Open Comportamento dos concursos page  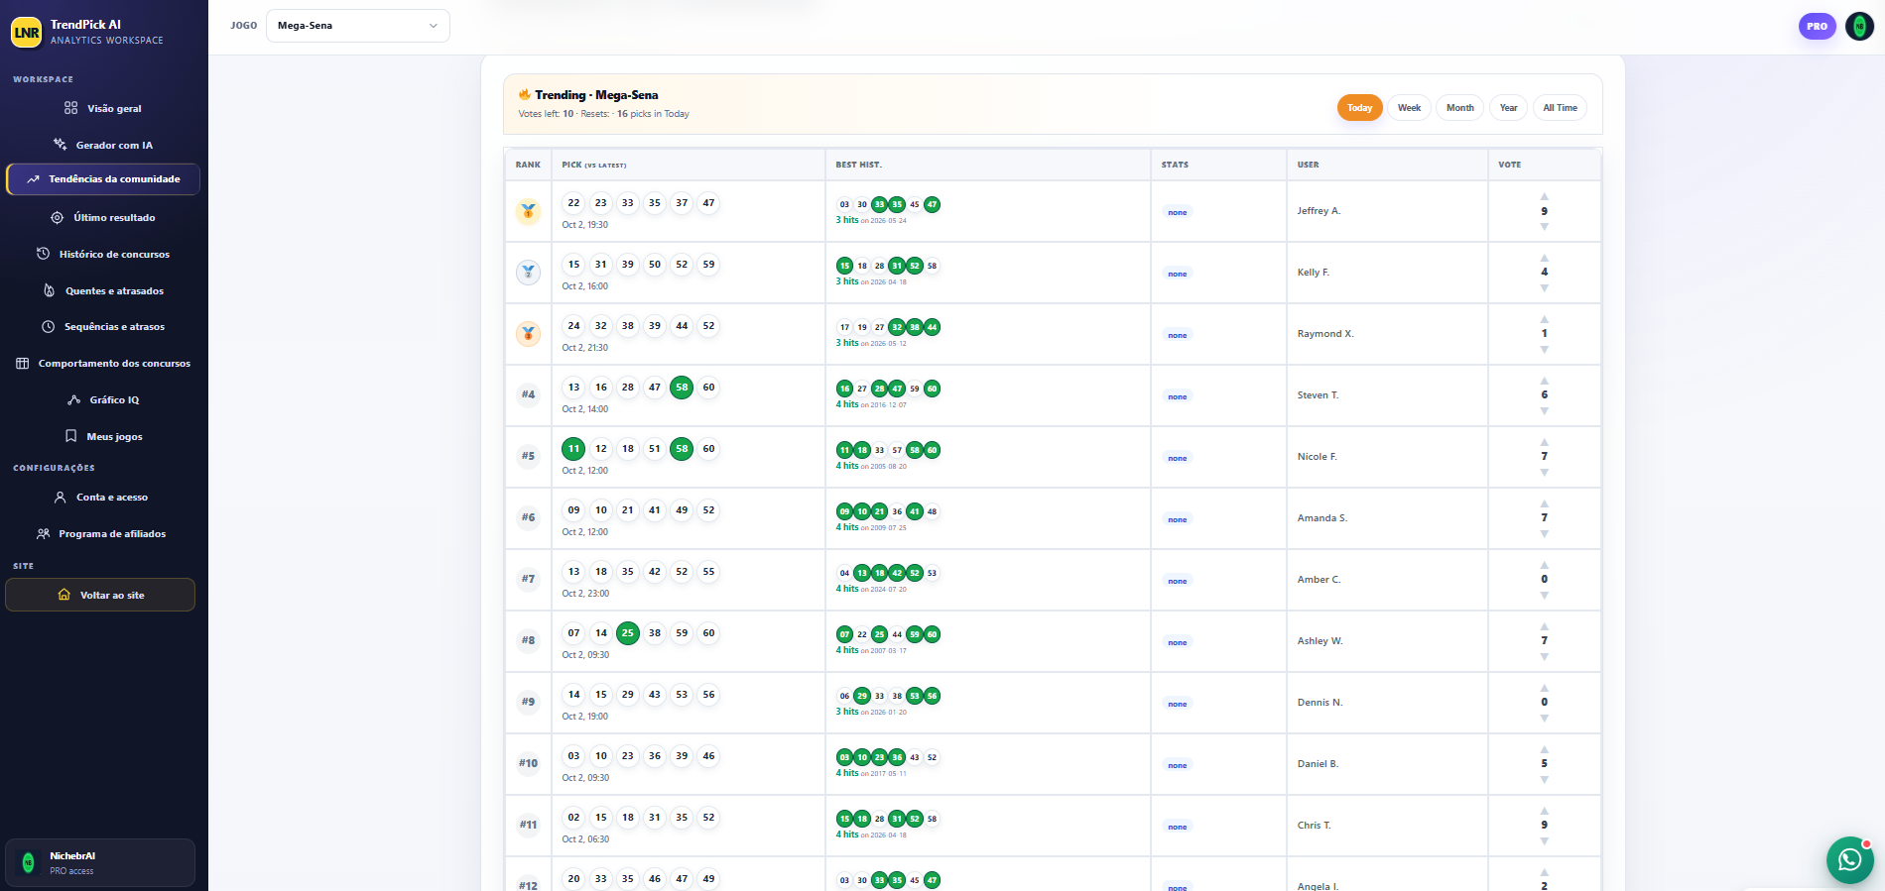103,363
